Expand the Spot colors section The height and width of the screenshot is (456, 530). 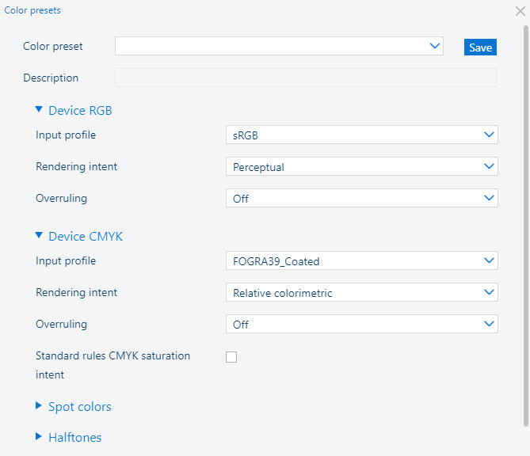click(79, 407)
